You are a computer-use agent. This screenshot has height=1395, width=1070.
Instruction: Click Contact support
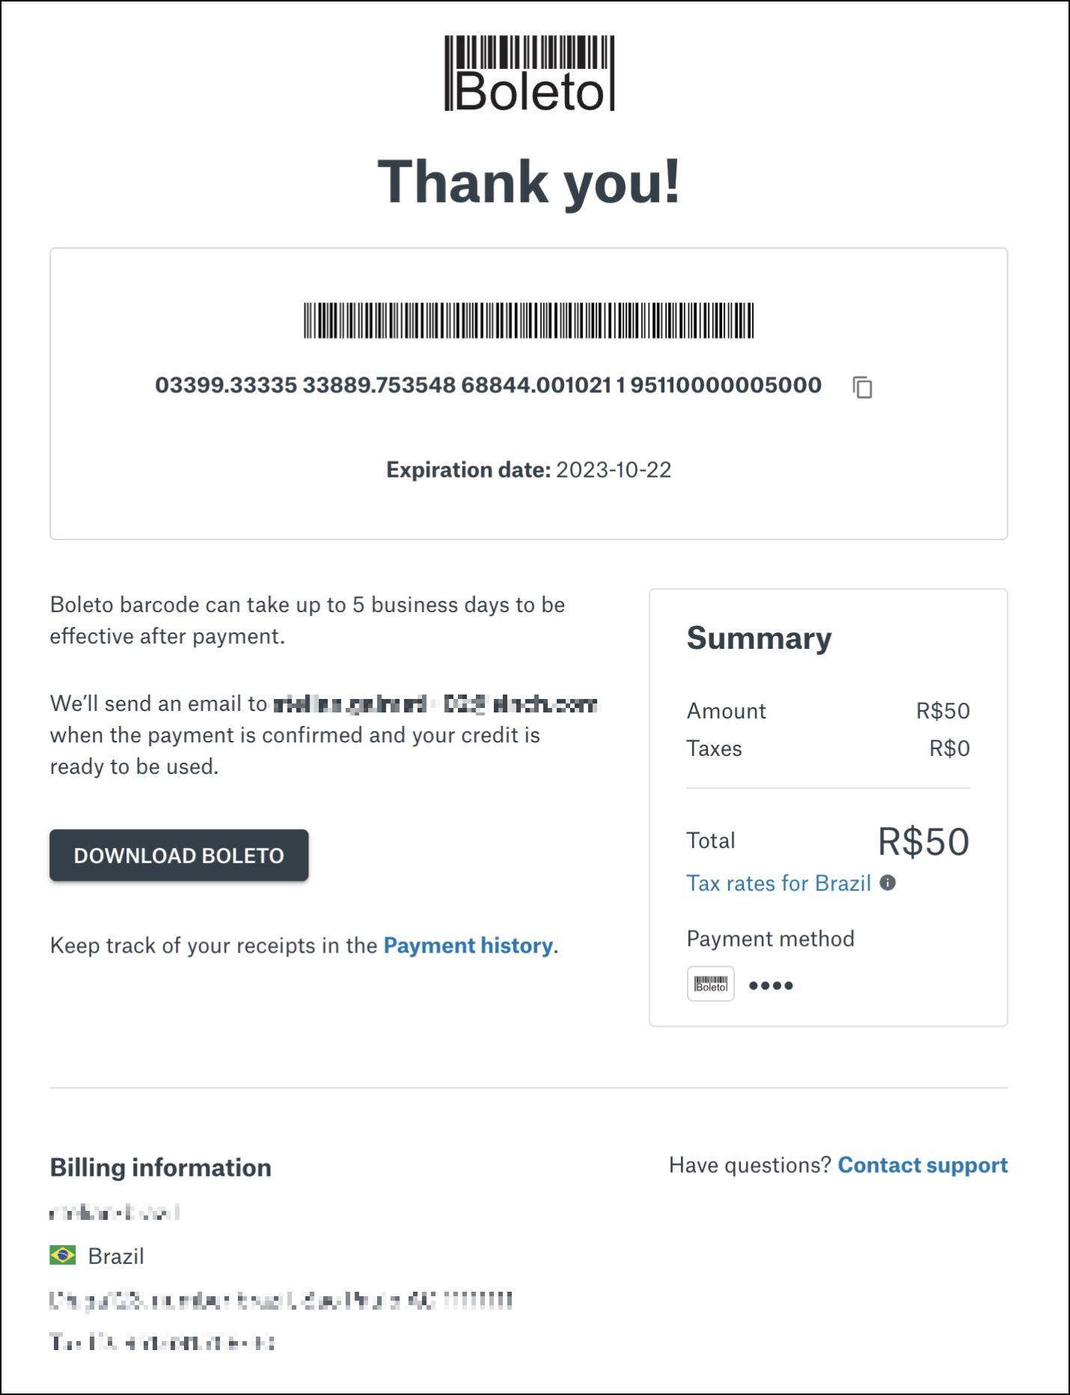(923, 1165)
